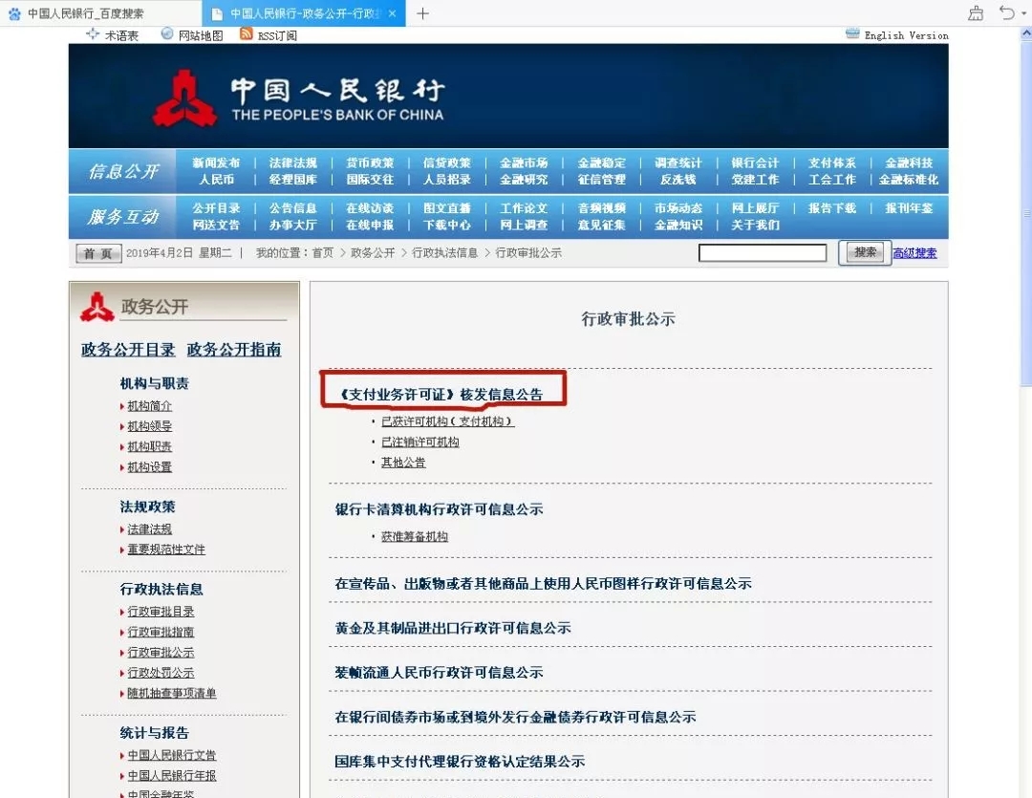This screenshot has height=798, width=1032.
Task: Open a new browser tab with plus
Action: (x=422, y=13)
